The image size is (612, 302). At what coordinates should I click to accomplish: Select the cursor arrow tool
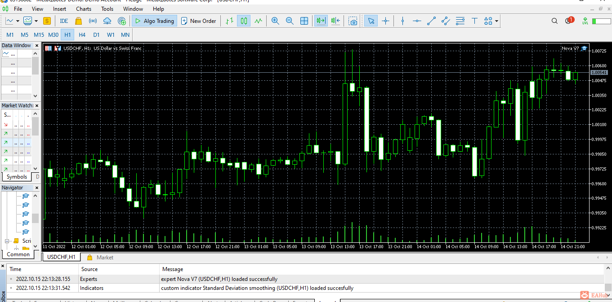click(x=371, y=21)
